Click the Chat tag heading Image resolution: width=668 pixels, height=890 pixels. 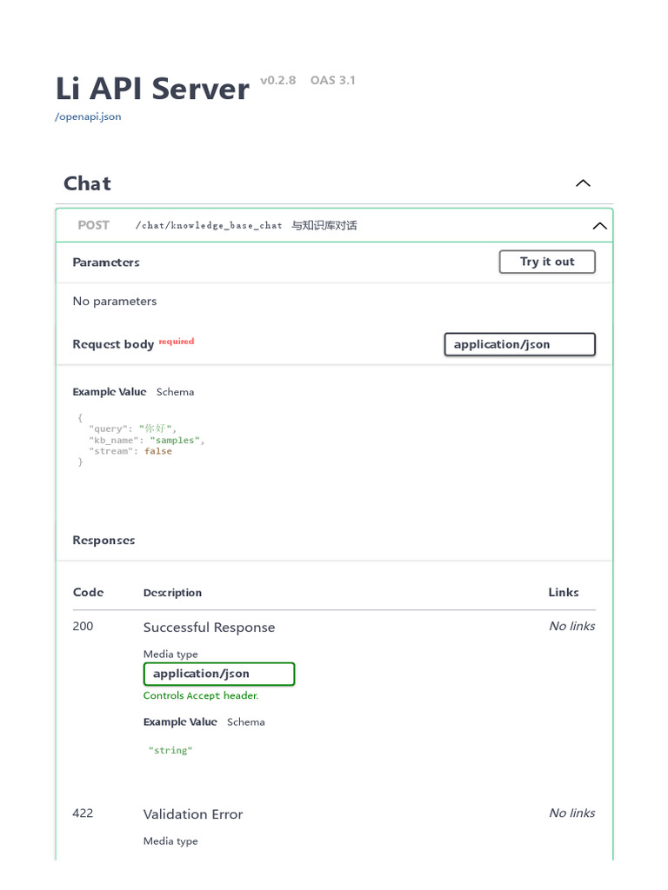[x=87, y=183]
